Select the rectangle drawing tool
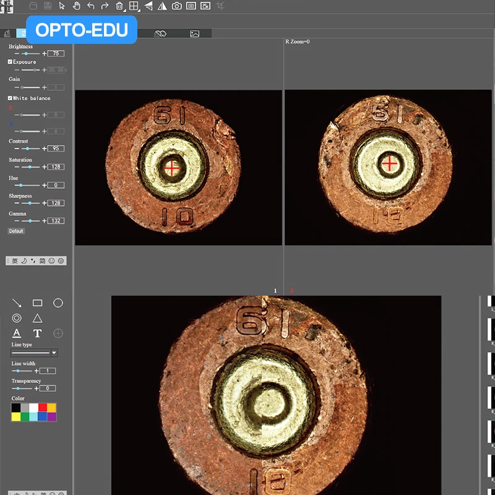 [37, 303]
